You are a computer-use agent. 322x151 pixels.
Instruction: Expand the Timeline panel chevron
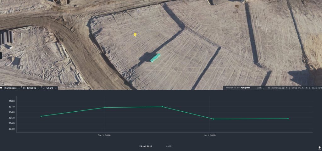(39, 88)
